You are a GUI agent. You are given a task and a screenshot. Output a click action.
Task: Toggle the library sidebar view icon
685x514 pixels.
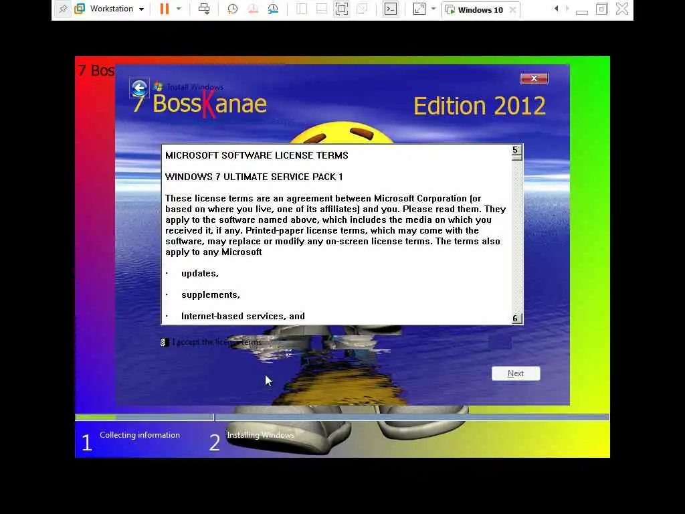click(302, 9)
